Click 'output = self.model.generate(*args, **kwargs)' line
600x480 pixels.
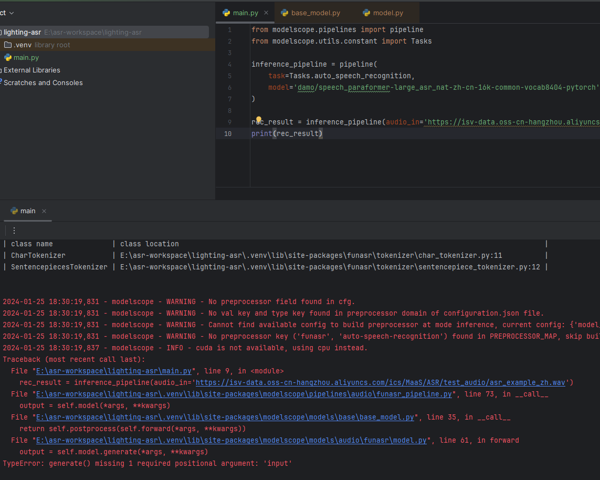coord(113,452)
